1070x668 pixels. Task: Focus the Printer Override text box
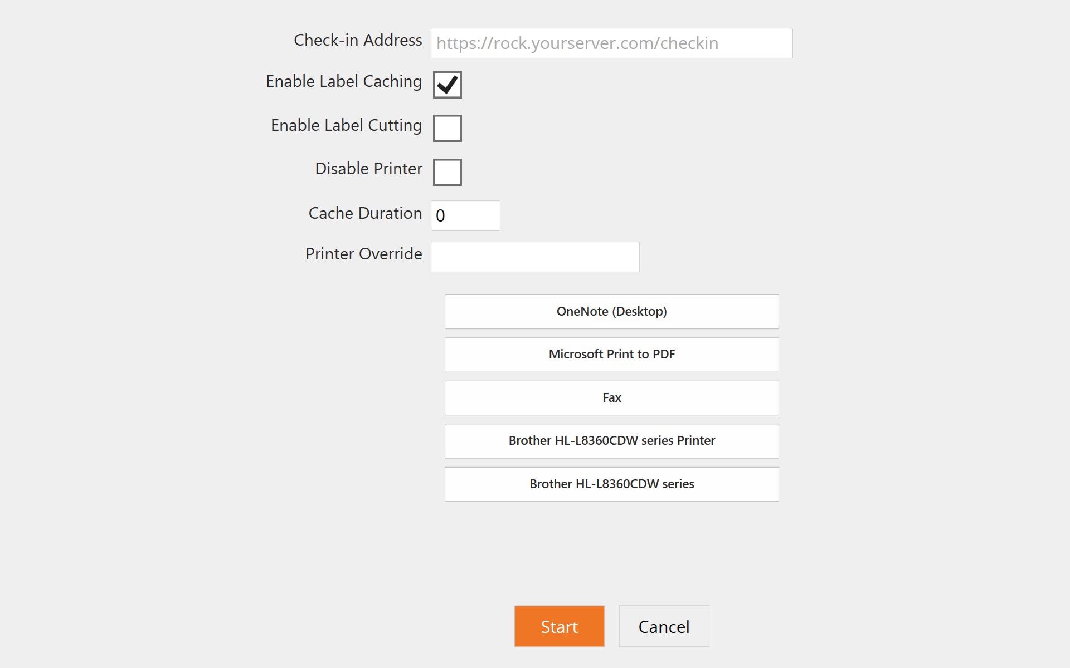(x=535, y=257)
